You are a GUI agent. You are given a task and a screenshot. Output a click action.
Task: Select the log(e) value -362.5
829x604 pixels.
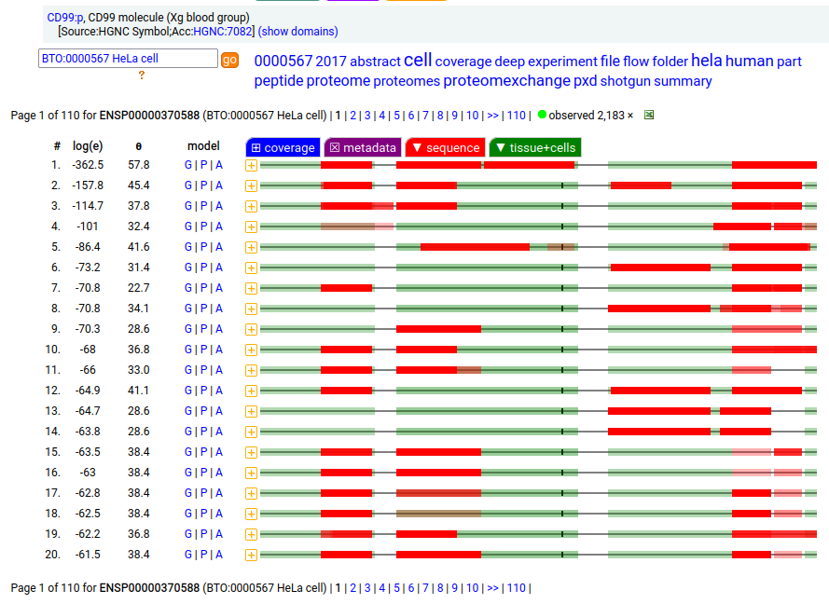[88, 165]
